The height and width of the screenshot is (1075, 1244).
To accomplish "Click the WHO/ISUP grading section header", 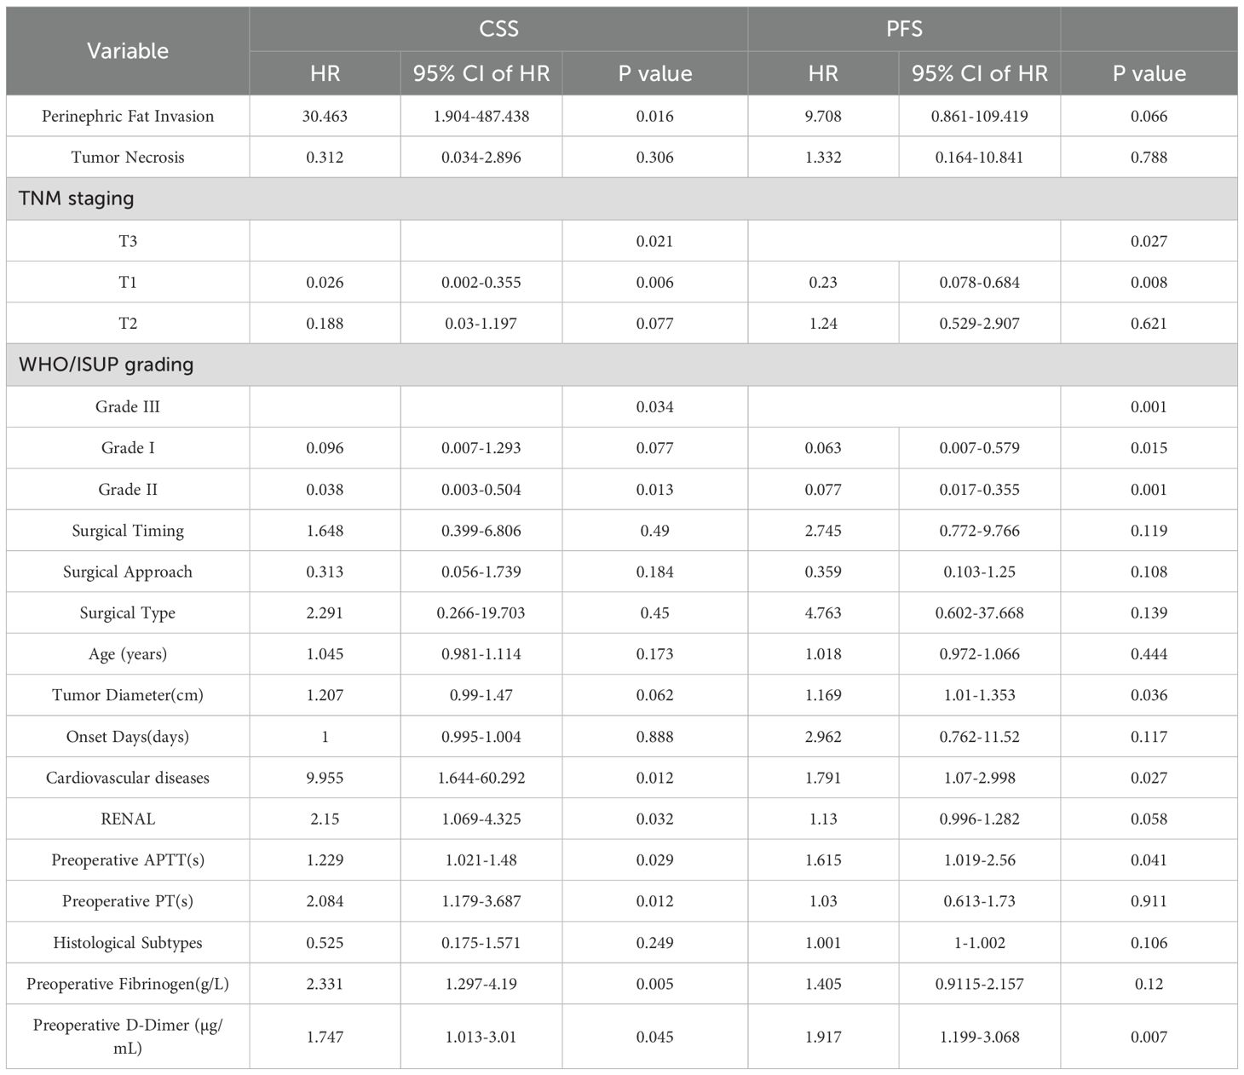I will pyautogui.click(x=106, y=365).
